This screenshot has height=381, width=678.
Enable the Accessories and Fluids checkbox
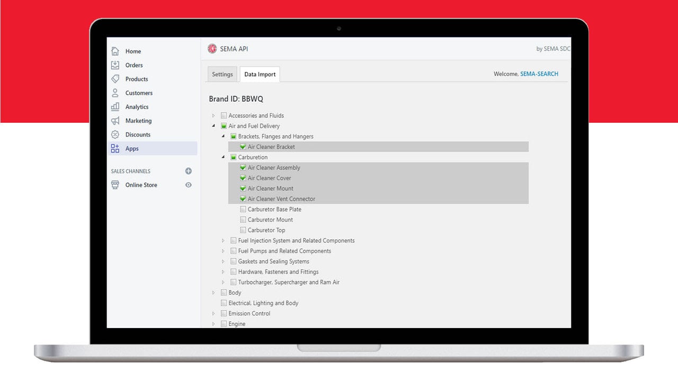[224, 115]
